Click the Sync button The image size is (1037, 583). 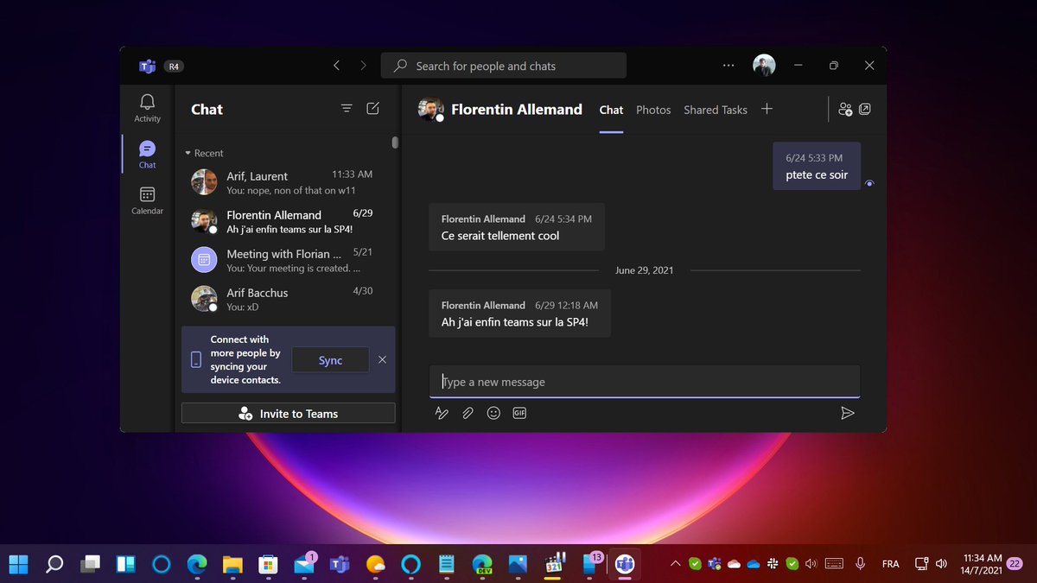pos(330,360)
